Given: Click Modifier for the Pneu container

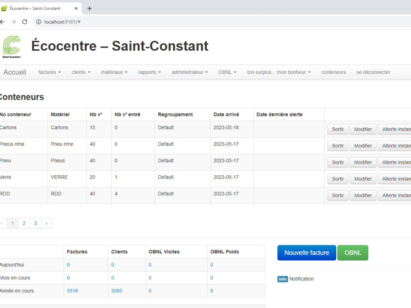Looking at the screenshot, I should 363,162.
